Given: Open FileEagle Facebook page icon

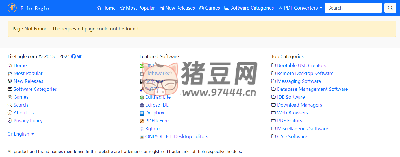Looking at the screenshot, I should tap(73, 56).
